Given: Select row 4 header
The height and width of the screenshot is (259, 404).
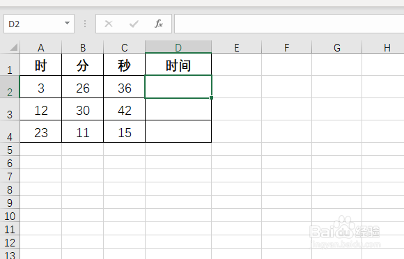Looking at the screenshot, I should (10, 132).
